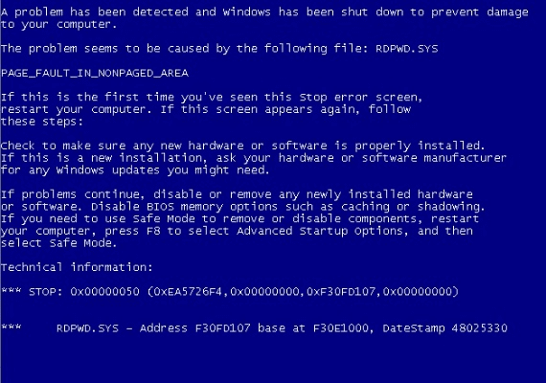Click 'select Safe Mode.' at paragraph end
This screenshot has height=383, width=546.
(x=58, y=242)
